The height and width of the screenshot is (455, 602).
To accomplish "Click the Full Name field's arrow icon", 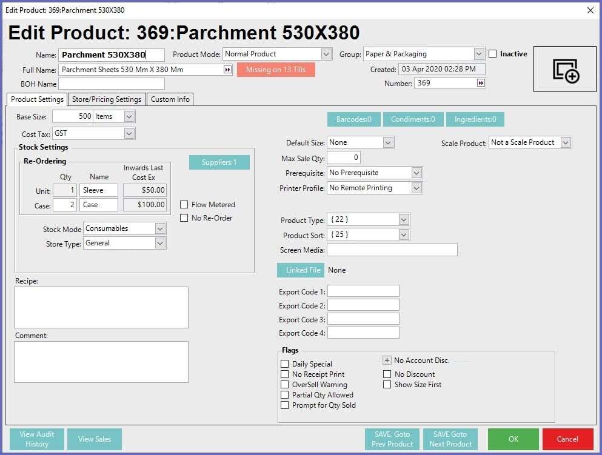I will (227, 70).
